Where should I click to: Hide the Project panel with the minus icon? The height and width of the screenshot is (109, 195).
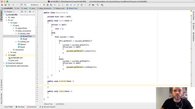[33, 12]
